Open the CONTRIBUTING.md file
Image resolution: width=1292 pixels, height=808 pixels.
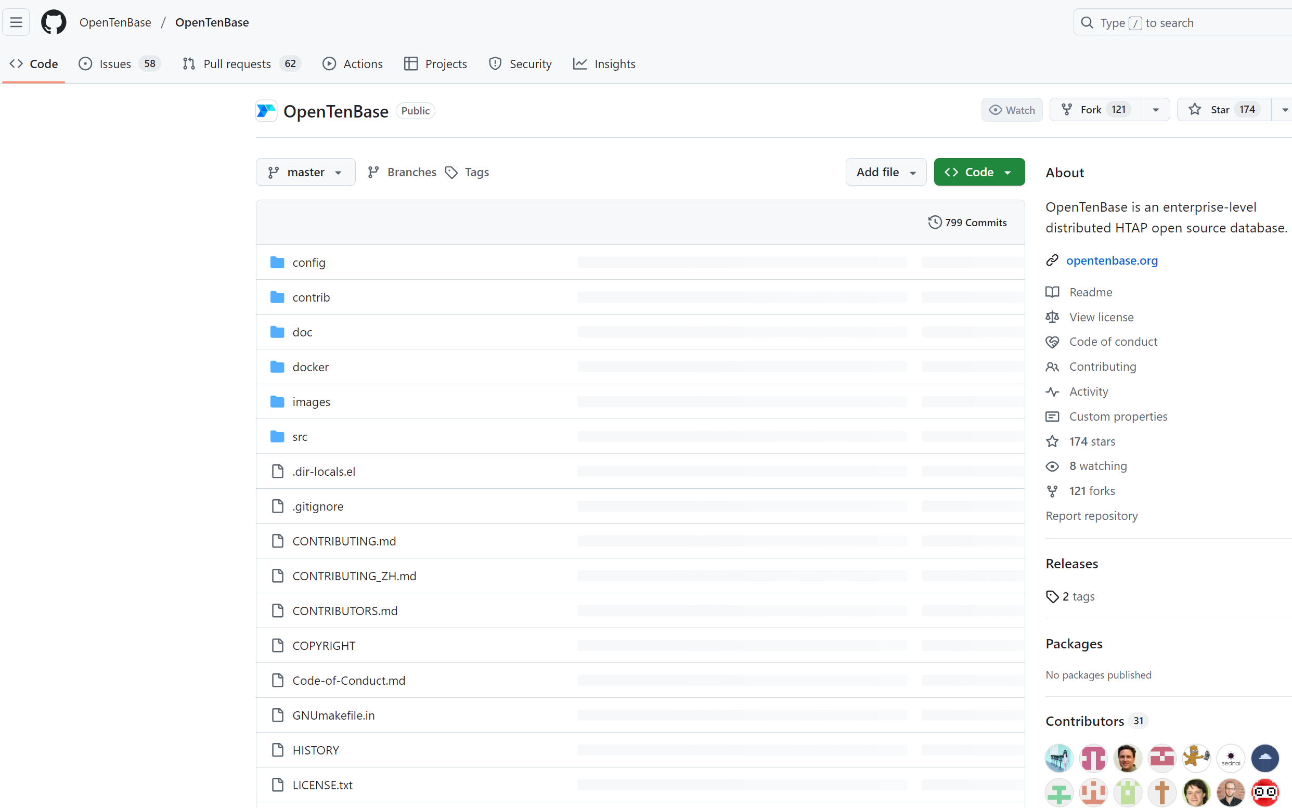coord(344,541)
